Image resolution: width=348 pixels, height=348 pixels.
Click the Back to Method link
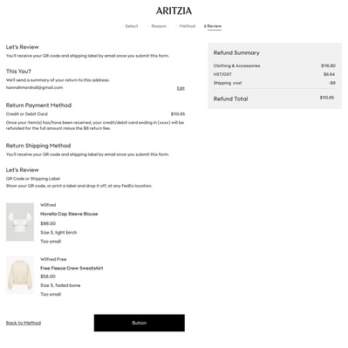pos(24,323)
